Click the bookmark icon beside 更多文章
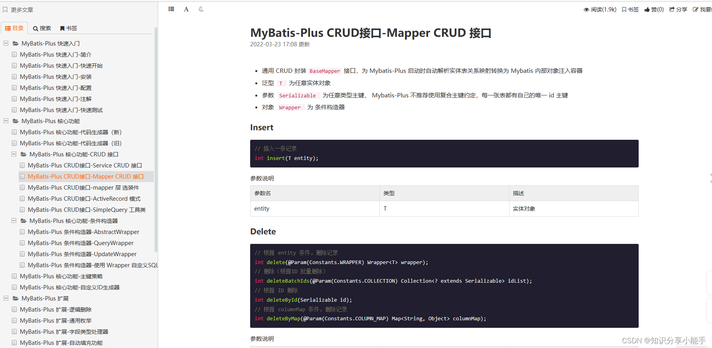 (x=5, y=10)
